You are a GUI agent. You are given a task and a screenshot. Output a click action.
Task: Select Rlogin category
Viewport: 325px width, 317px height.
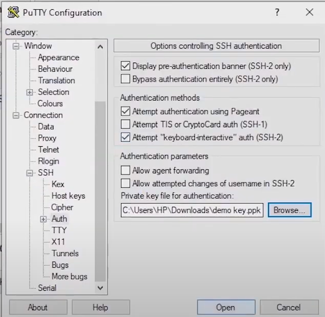(x=49, y=161)
